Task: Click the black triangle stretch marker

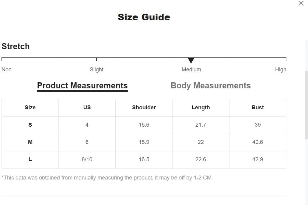Action: tap(191, 61)
